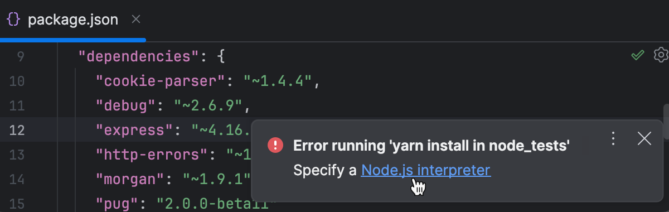Click the red error icon in the notification
The image size is (669, 212).
click(275, 146)
